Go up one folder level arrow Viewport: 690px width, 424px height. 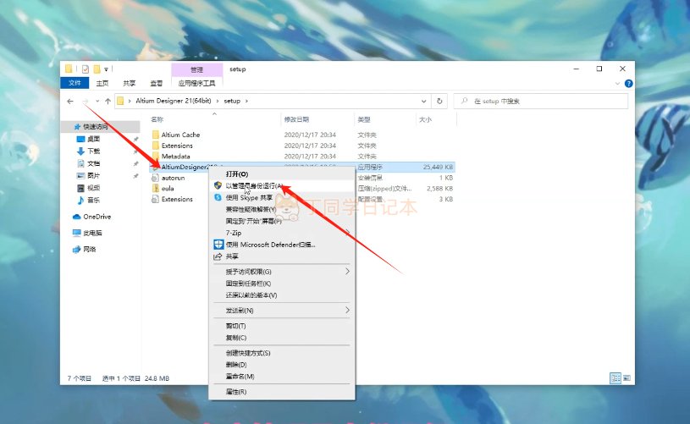108,102
